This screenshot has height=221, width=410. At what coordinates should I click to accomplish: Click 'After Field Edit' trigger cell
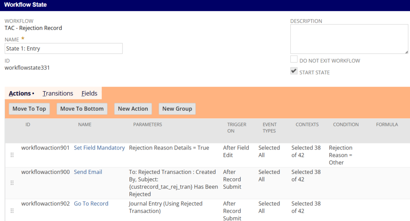pyautogui.click(x=236, y=151)
